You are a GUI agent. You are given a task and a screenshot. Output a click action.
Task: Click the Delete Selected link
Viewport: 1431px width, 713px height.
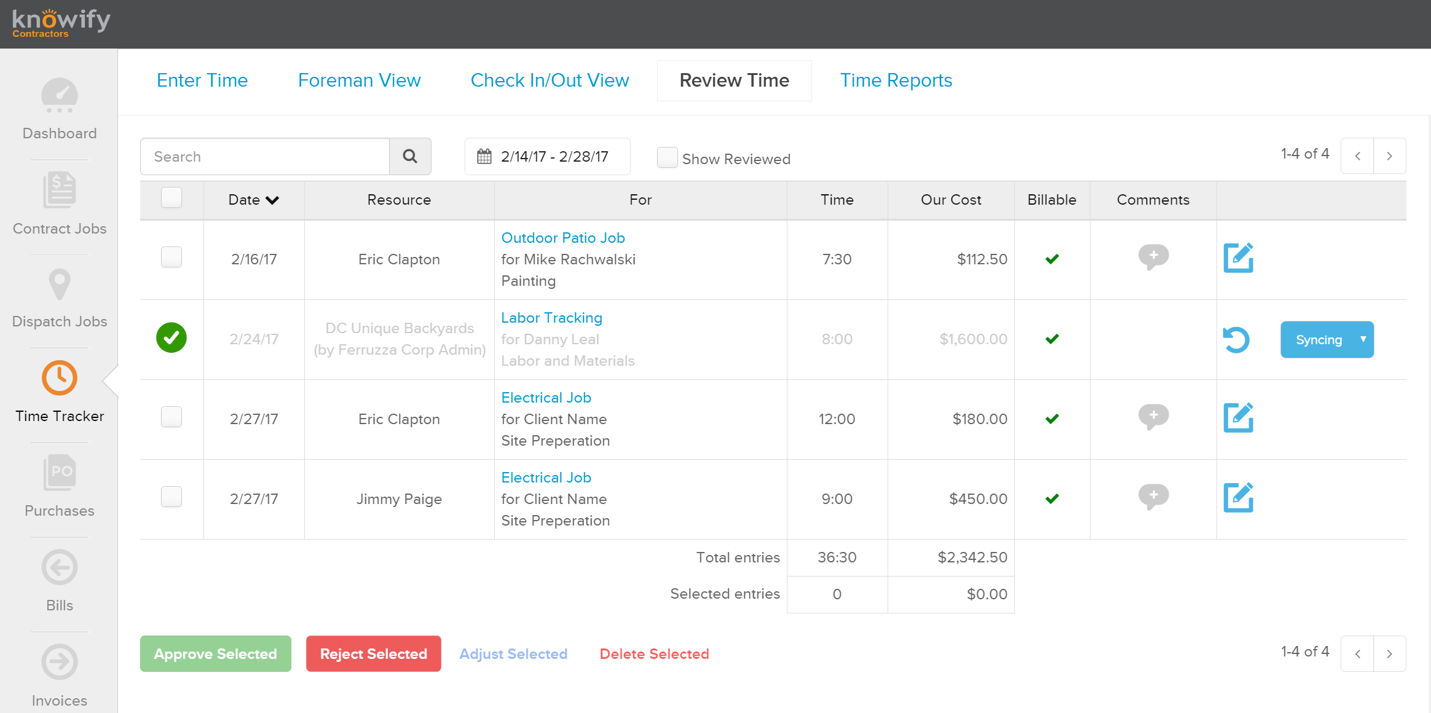pyautogui.click(x=655, y=654)
